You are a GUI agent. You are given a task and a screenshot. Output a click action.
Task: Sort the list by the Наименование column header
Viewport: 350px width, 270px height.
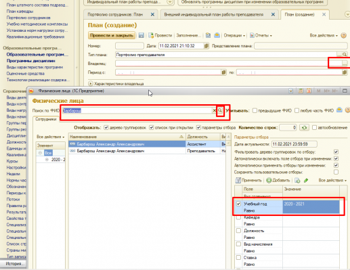(127, 137)
